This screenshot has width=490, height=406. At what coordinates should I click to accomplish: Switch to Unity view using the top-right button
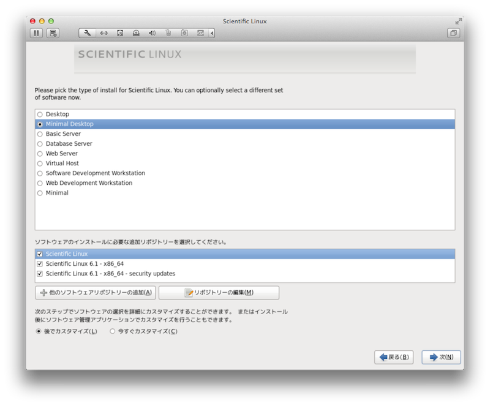[454, 33]
